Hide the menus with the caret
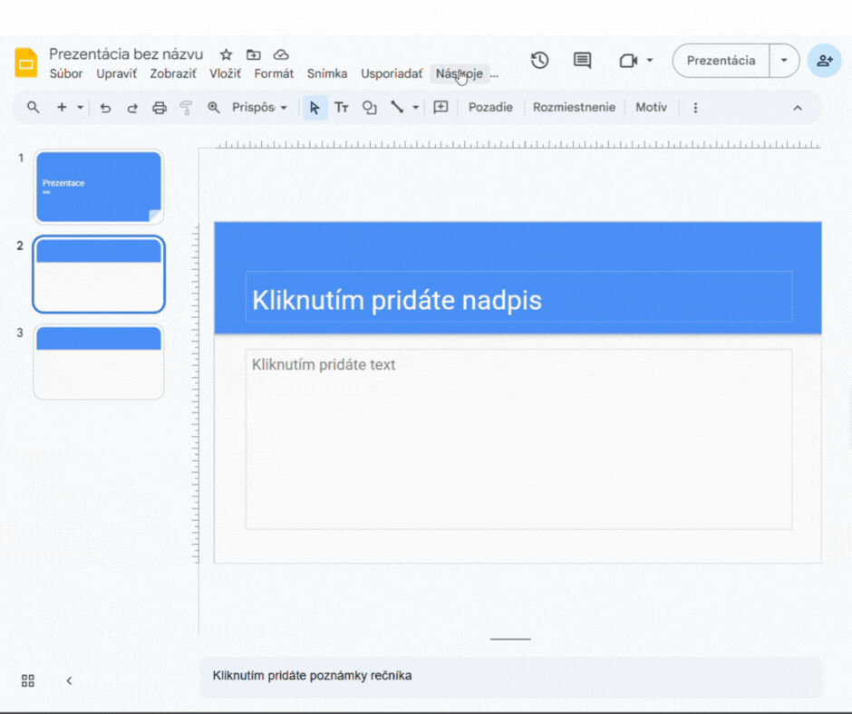Image resolution: width=852 pixels, height=714 pixels. pos(797,108)
